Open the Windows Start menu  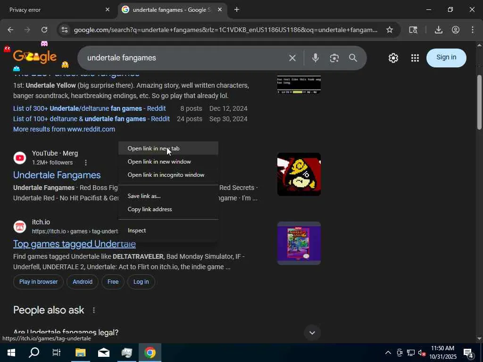coord(11,353)
